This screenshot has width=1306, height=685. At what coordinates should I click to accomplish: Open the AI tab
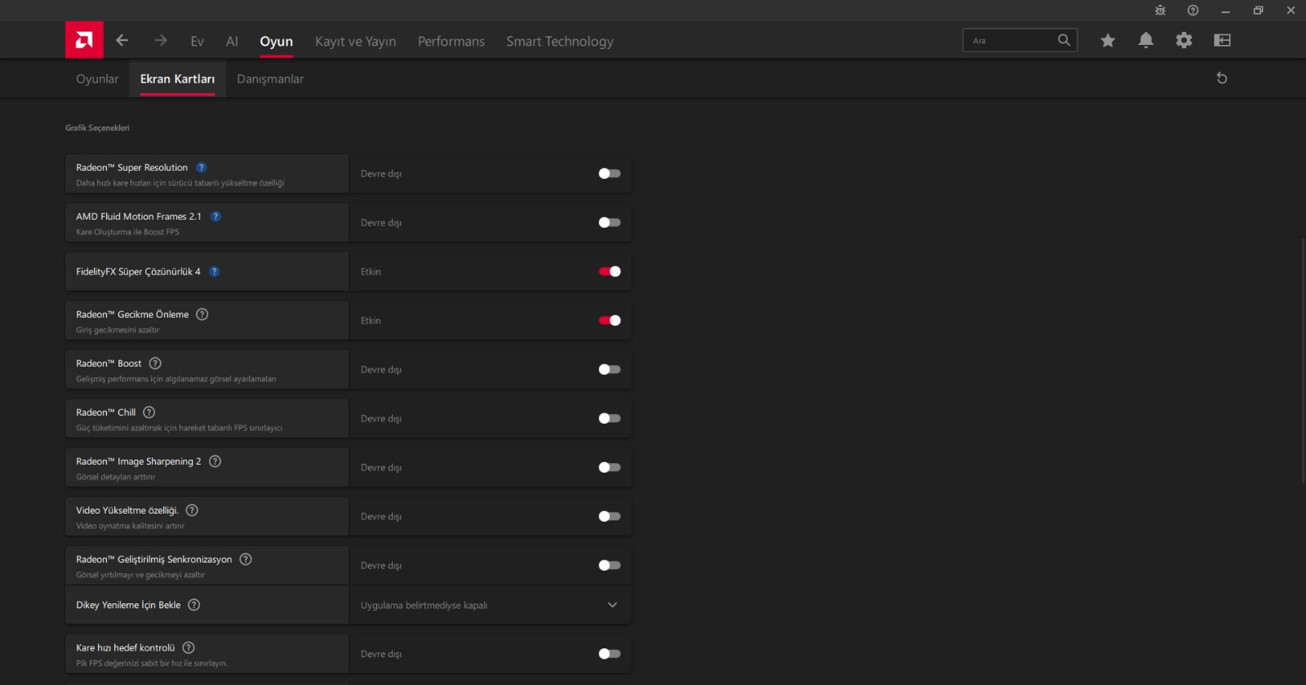pos(232,42)
